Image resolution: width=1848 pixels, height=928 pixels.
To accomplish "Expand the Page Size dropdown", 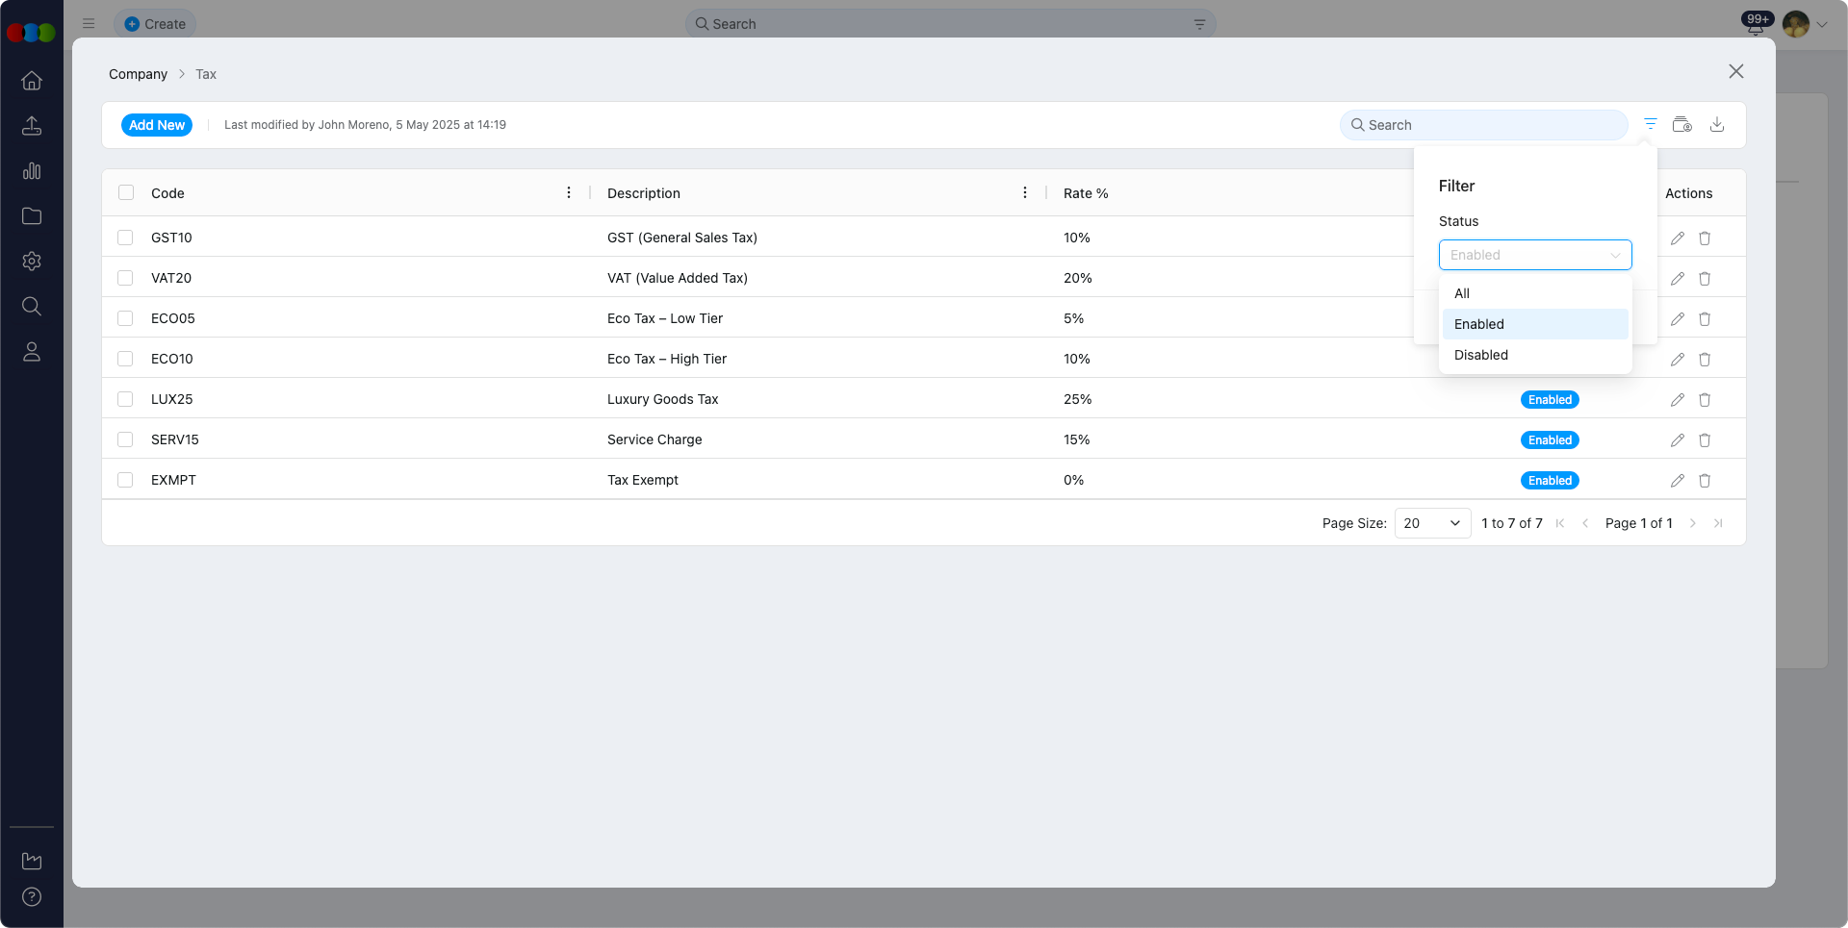I will [x=1431, y=523].
